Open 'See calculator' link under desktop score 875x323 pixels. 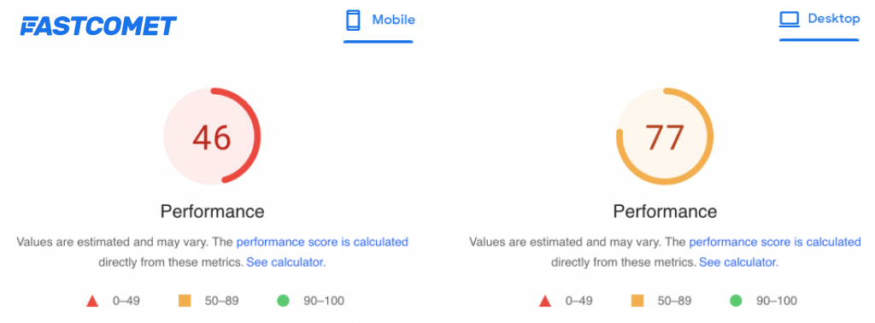coord(739,262)
